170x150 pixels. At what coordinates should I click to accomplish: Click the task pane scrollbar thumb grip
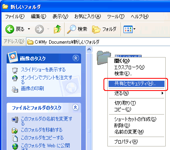(89, 131)
